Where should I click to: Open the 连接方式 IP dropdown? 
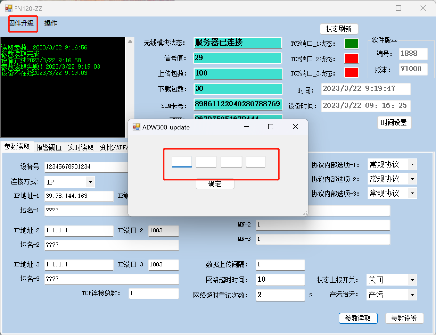tap(91, 182)
